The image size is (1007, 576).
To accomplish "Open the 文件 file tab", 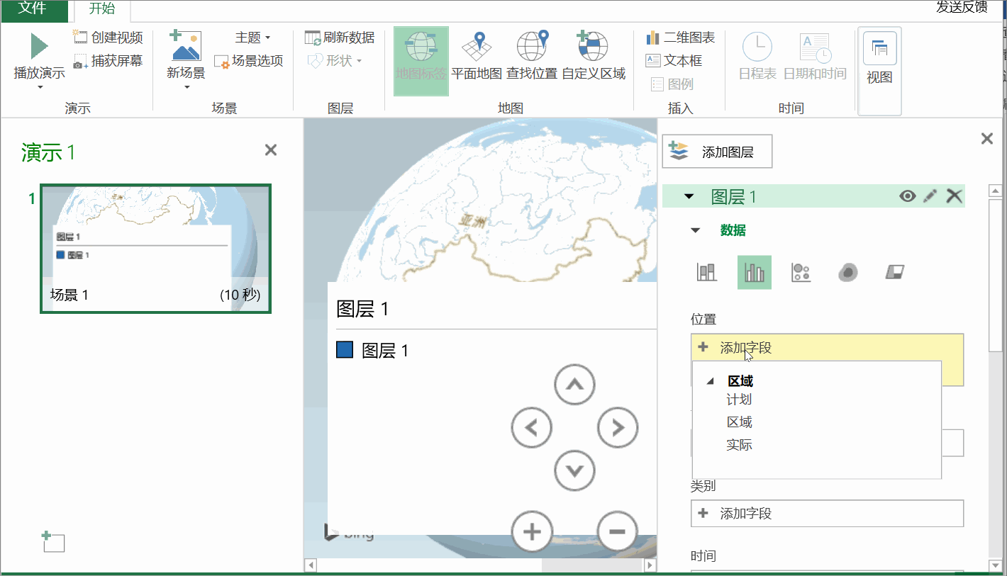I will pyautogui.click(x=35, y=9).
